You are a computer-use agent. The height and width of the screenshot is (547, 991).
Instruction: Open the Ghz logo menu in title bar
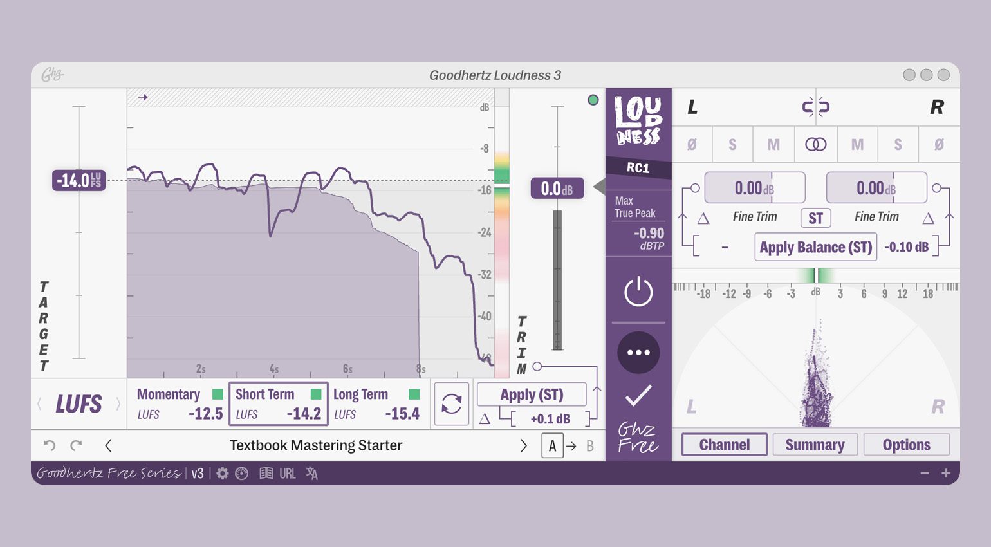point(52,75)
